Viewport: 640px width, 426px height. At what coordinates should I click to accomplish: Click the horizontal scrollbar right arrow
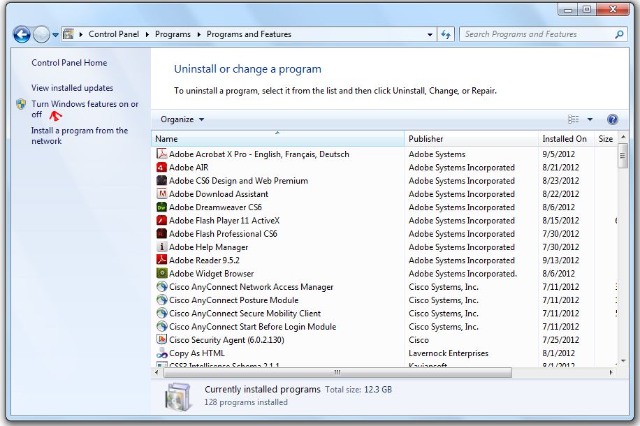611,372
